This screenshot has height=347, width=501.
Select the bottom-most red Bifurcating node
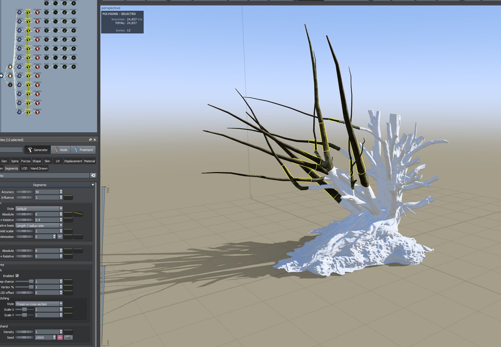tap(37, 112)
